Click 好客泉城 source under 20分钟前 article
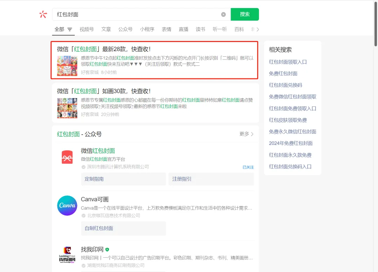The height and width of the screenshot is (272, 378). [90, 114]
